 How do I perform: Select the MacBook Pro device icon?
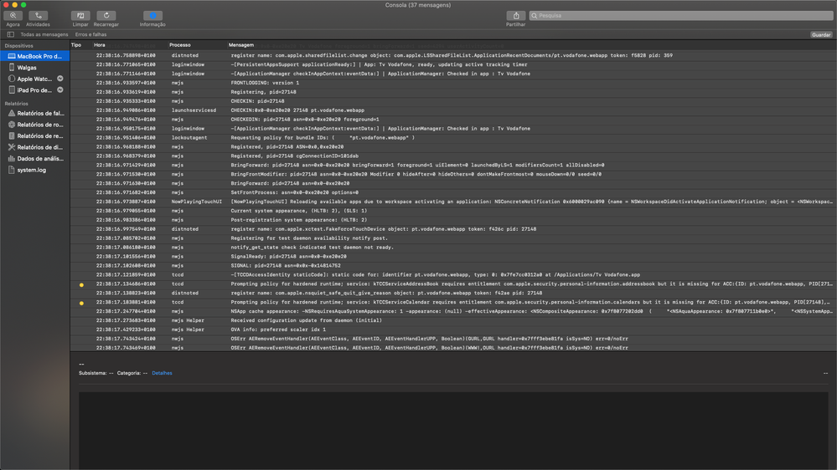point(11,56)
